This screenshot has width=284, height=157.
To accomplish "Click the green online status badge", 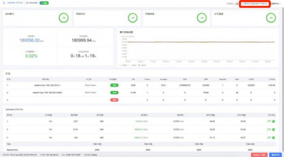I will tap(44, 3).
